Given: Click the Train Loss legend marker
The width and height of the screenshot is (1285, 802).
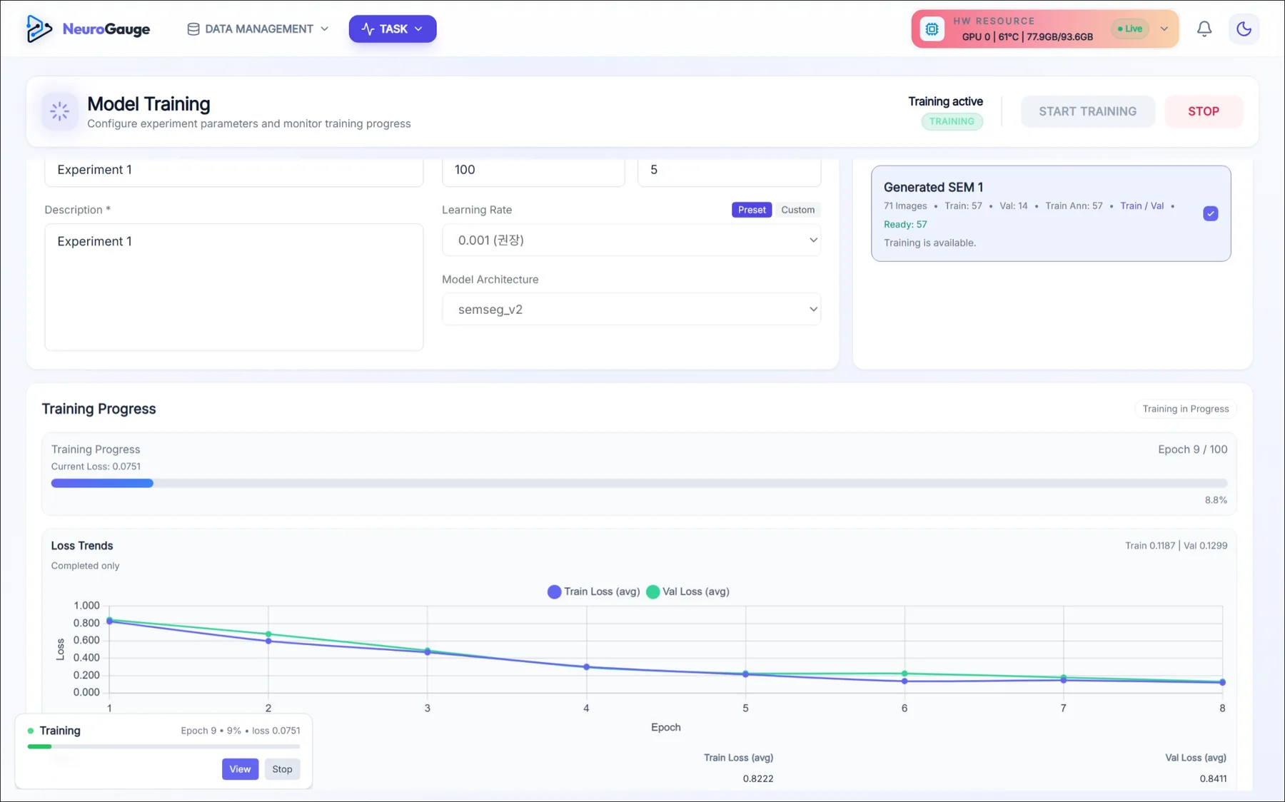Looking at the screenshot, I should coord(554,592).
